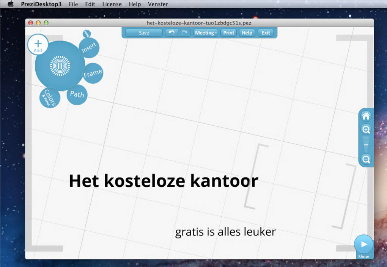Screen dimensions: 387x267
Task: Open the PreziDesktop3 application menu
Action: tap(41, 4)
